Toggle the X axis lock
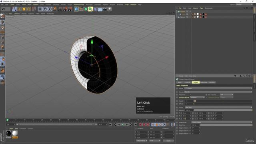Screen dimensions: 256x144 coord(40,9)
